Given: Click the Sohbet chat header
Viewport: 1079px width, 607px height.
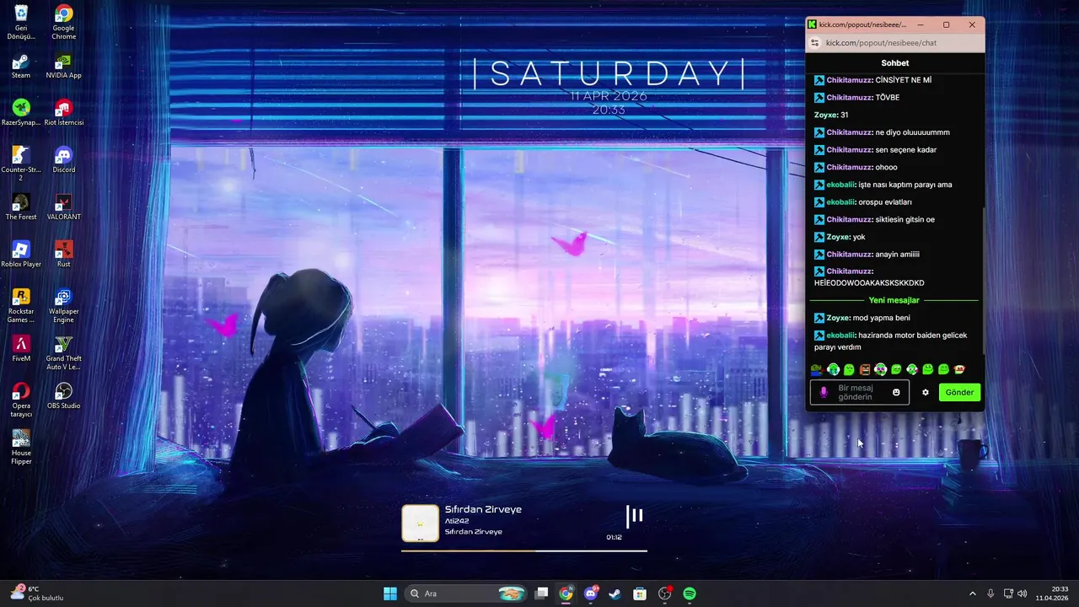Looking at the screenshot, I should (x=895, y=63).
